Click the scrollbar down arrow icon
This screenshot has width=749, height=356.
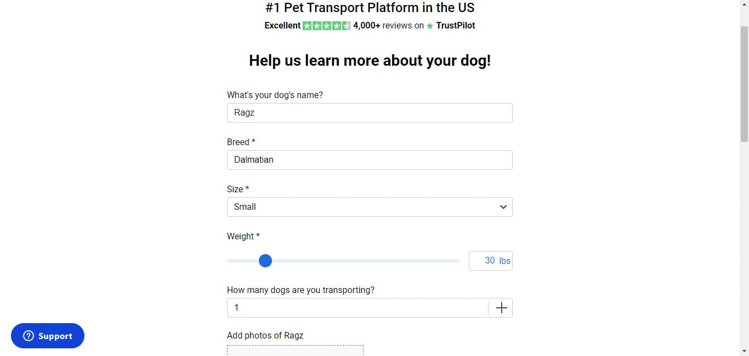pos(745,352)
